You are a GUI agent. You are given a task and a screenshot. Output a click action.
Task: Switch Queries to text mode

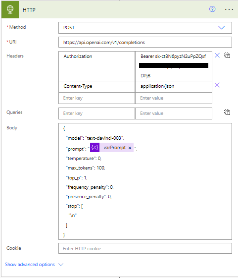227,112
